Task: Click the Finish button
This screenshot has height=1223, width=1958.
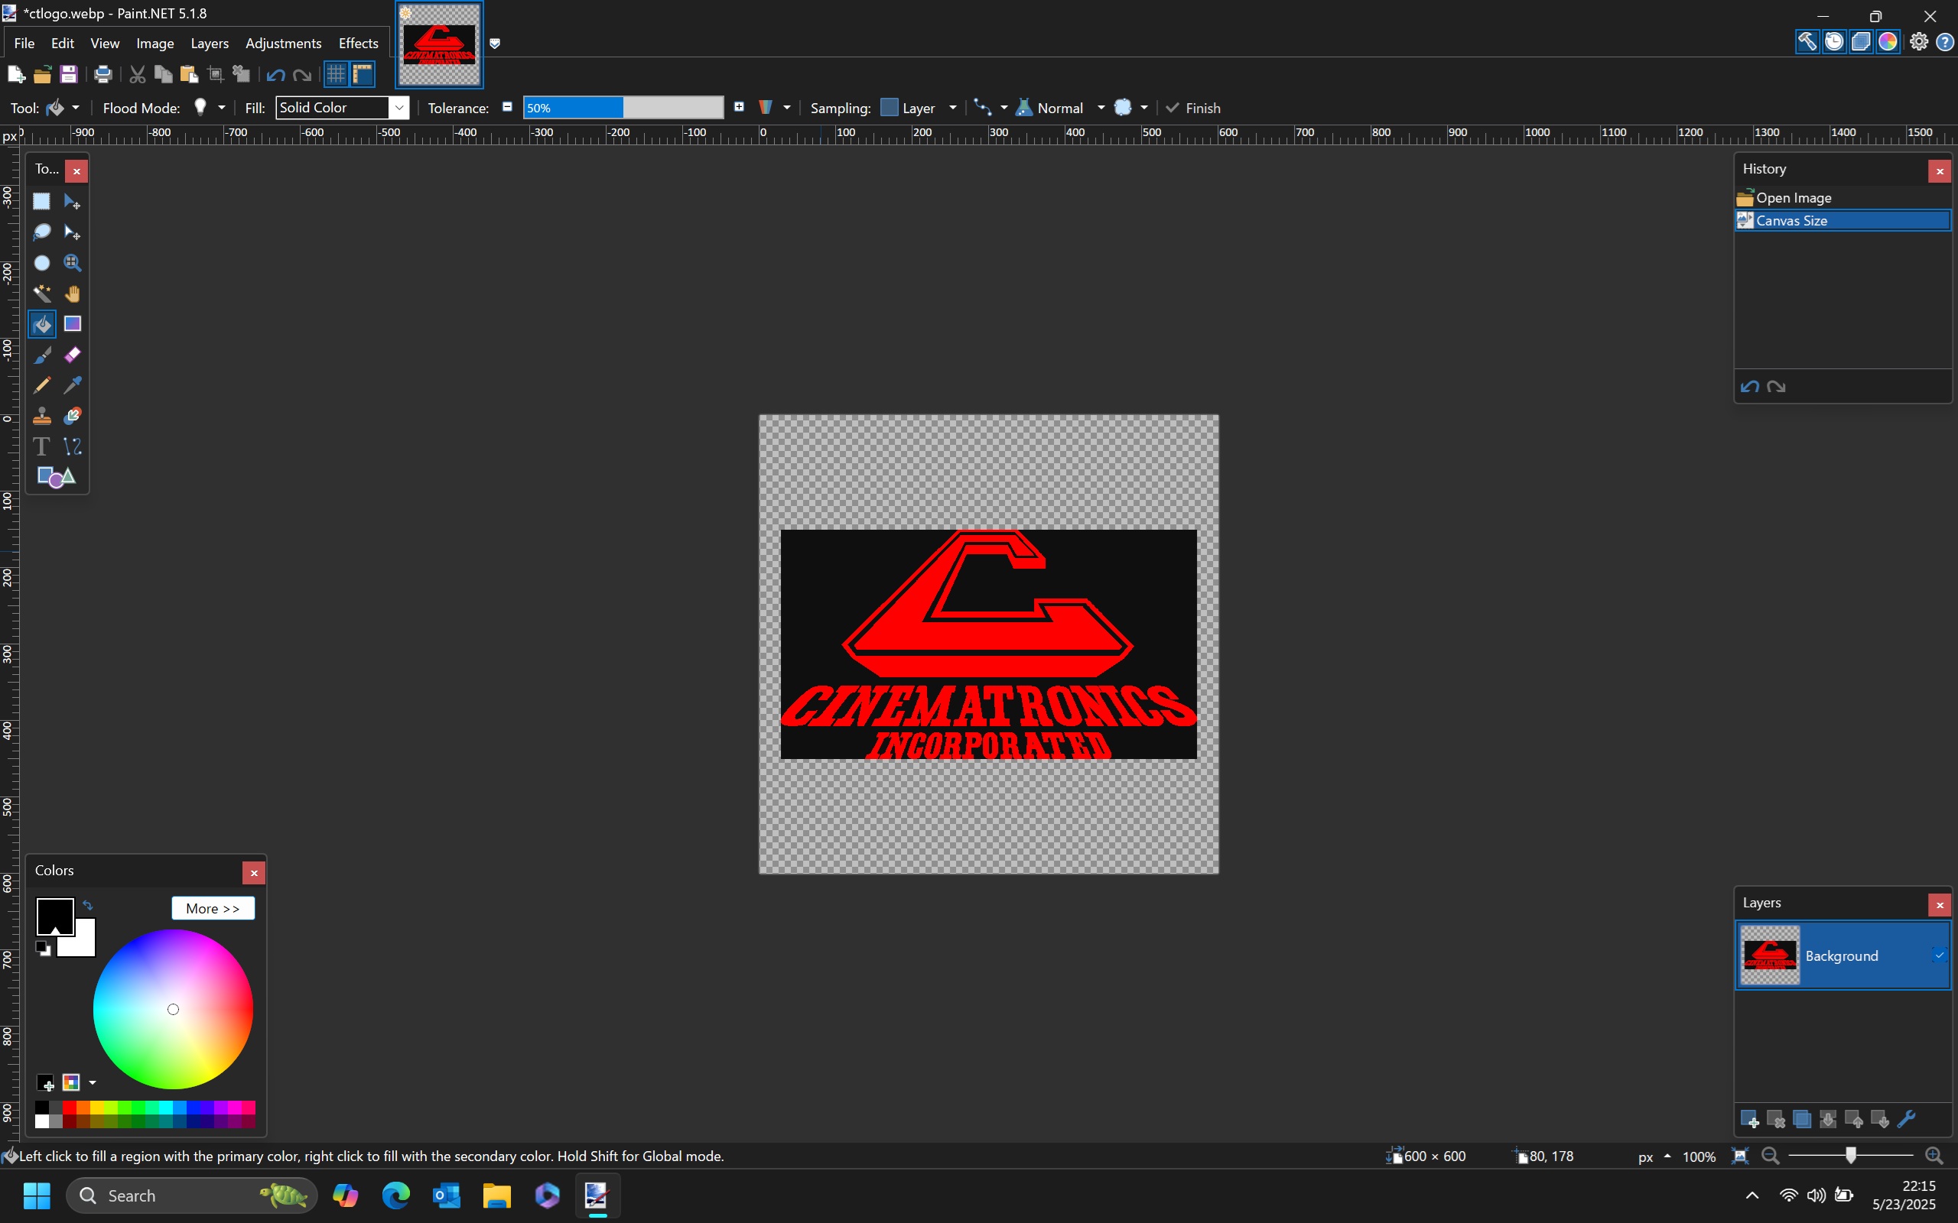Action: [x=1193, y=108]
